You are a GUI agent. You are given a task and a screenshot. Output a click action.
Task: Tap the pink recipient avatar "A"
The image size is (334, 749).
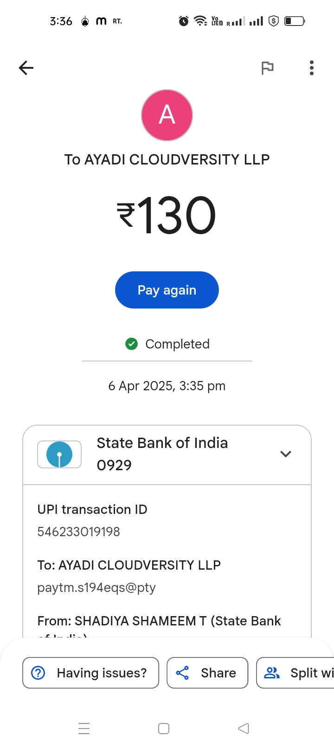tap(167, 115)
